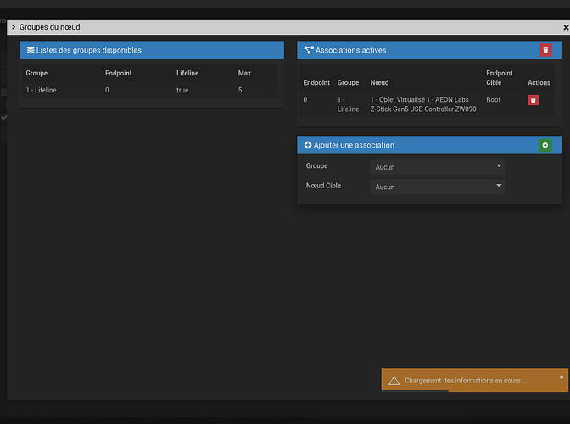
Task: Click plus icon beside Ajouter une association
Action: (x=308, y=145)
